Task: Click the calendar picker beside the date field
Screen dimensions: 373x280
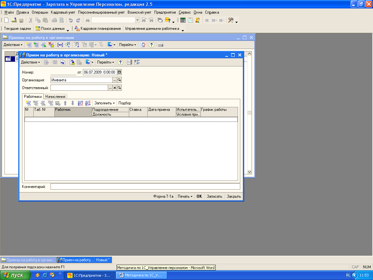Action: tap(119, 72)
